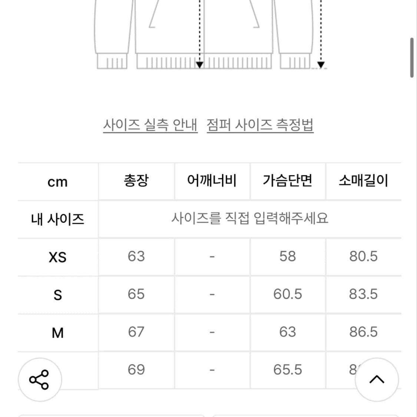This screenshot has height=417, width=417.
Task: Select the 65.5 chest value in bottom row
Action: coord(288,370)
